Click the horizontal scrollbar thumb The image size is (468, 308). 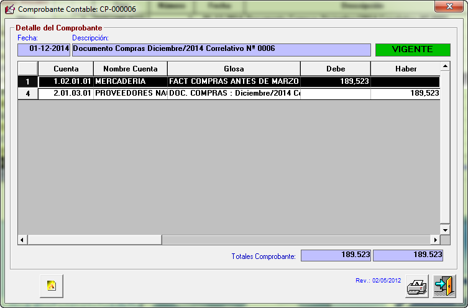[x=94, y=240]
